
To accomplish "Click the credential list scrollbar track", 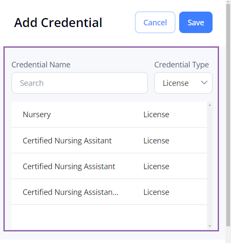I will [210, 166].
